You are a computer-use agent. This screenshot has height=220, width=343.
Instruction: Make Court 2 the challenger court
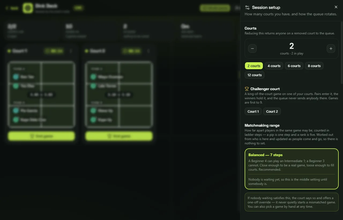click(272, 111)
